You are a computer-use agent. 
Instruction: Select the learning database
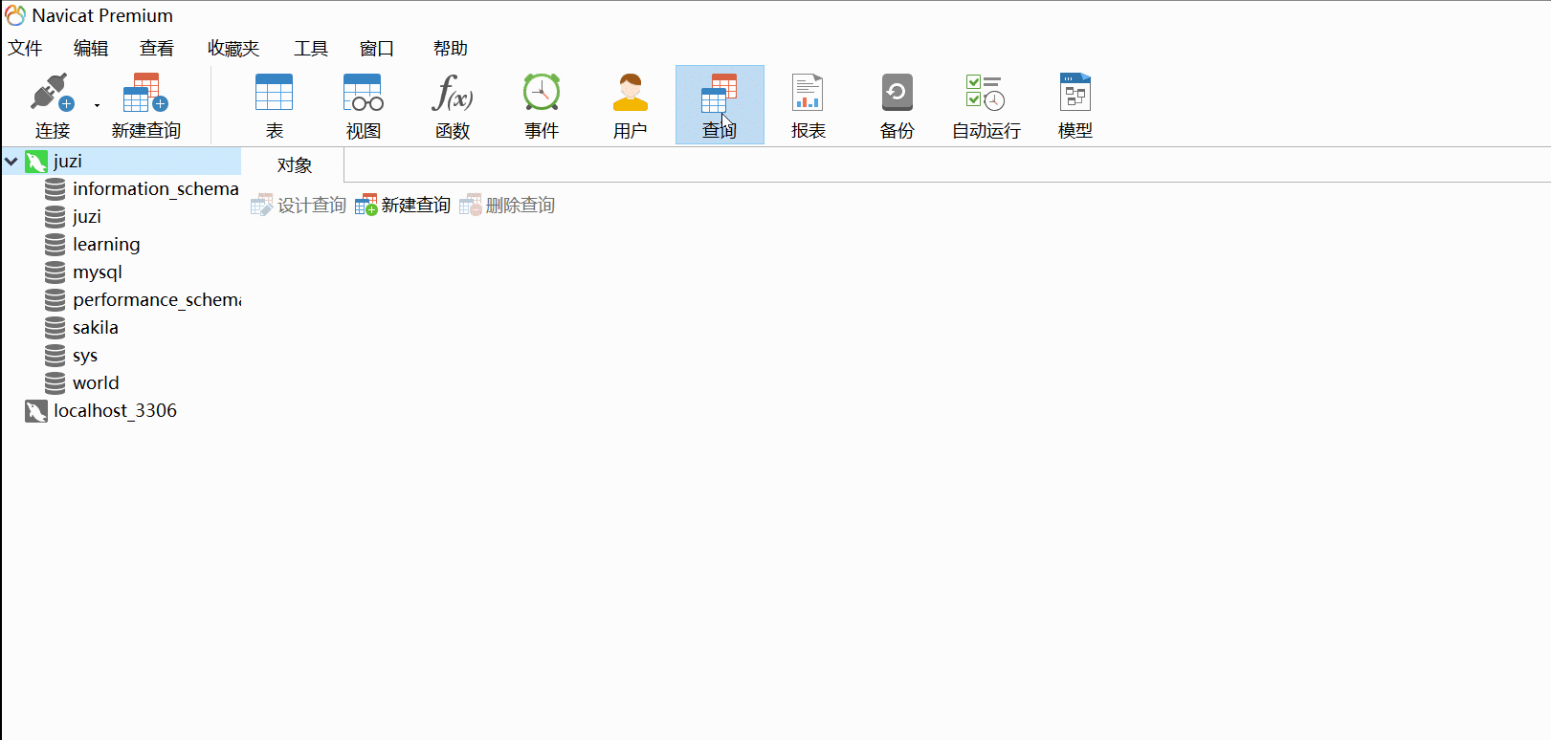point(106,245)
